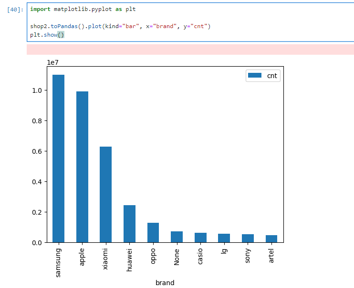This screenshot has height=288, width=354.
Task: Click the 0.8 y-axis tick label
Action: 37,121
